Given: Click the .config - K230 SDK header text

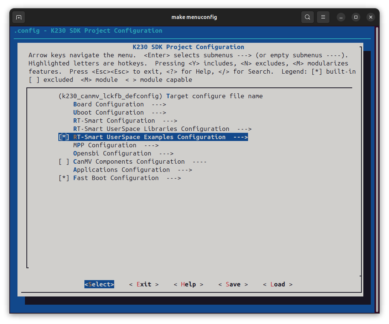Looking at the screenshot, I should point(88,31).
